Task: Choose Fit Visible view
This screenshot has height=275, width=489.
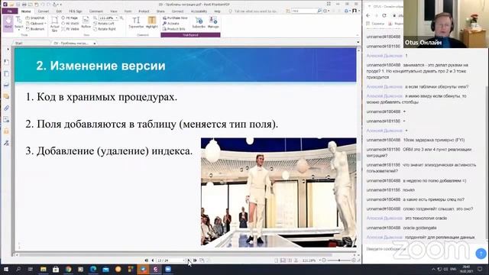Action: [70, 29]
